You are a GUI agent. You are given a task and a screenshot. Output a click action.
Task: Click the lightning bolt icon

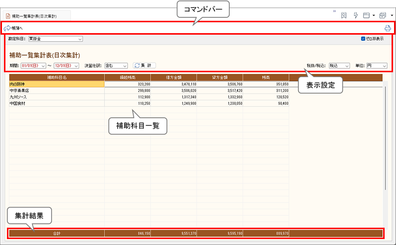point(355,15)
